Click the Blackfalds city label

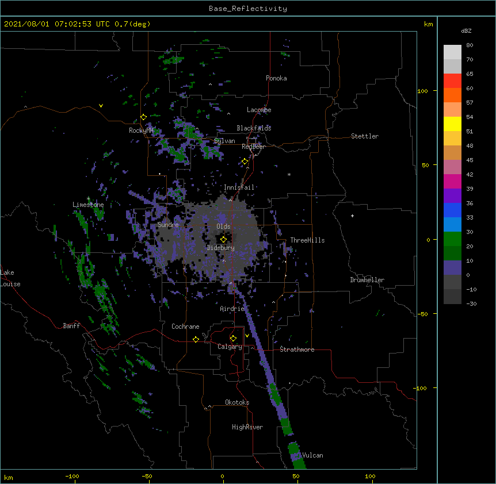coord(254,128)
